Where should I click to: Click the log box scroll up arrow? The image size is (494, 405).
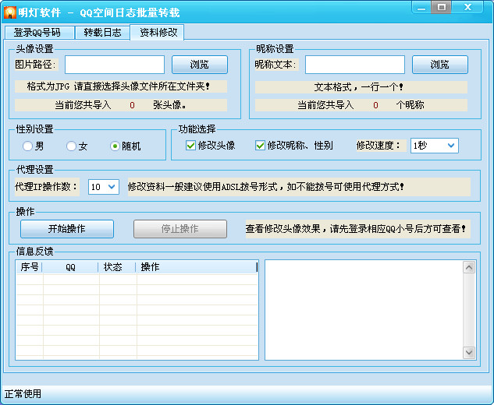469,267
